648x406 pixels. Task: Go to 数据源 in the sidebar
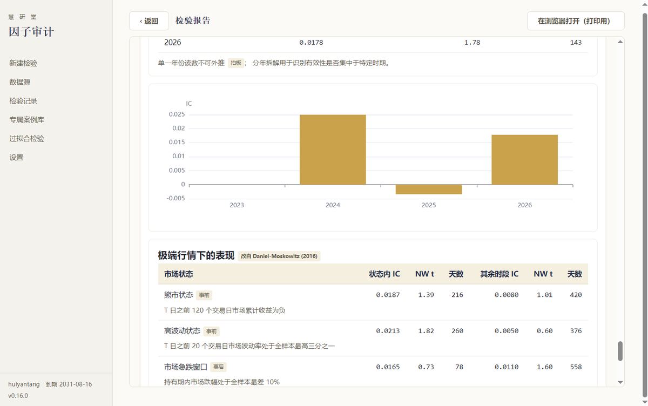click(x=20, y=82)
